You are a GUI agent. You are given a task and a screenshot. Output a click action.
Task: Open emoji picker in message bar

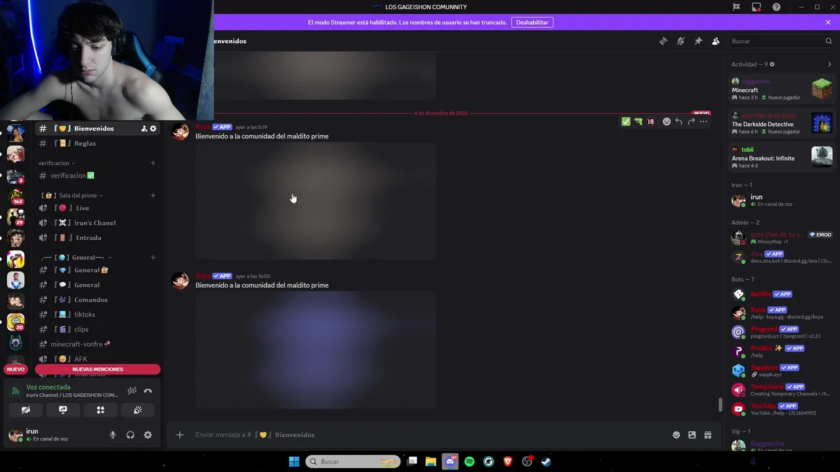click(676, 435)
